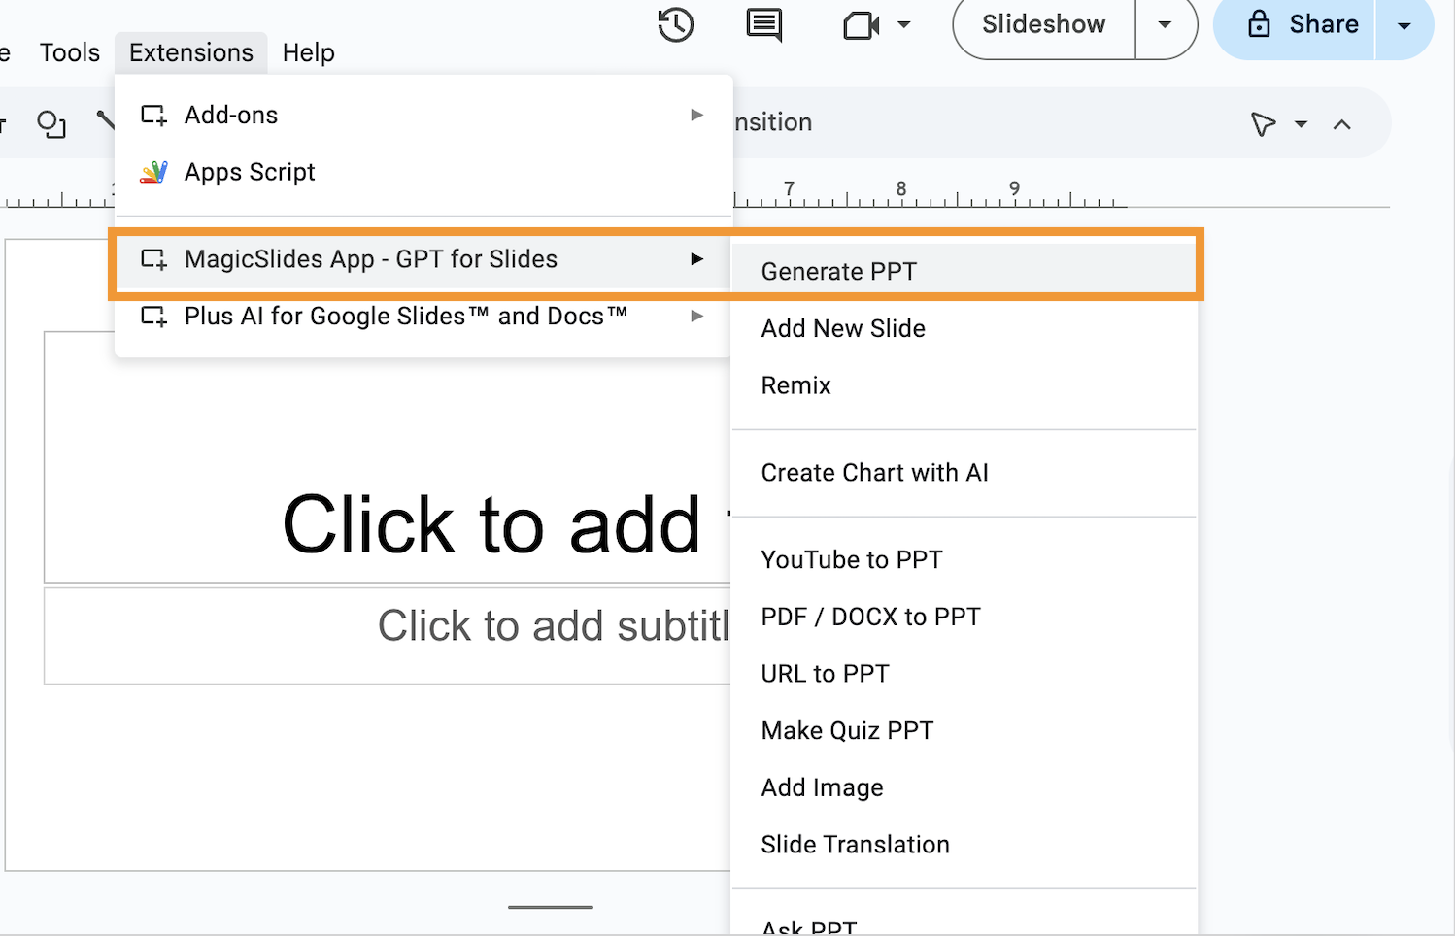Click the MagicSlides submenu arrow

[696, 259]
